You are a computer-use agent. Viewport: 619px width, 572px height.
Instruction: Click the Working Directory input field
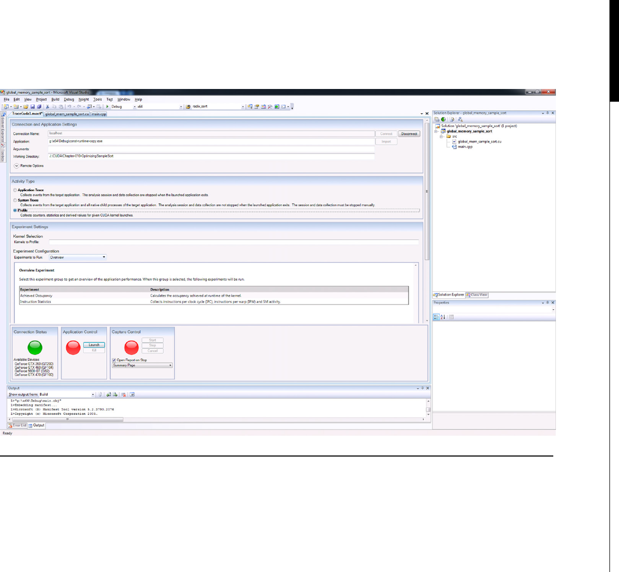click(211, 156)
